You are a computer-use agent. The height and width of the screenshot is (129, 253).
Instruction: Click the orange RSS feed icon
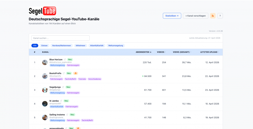[x=213, y=16]
